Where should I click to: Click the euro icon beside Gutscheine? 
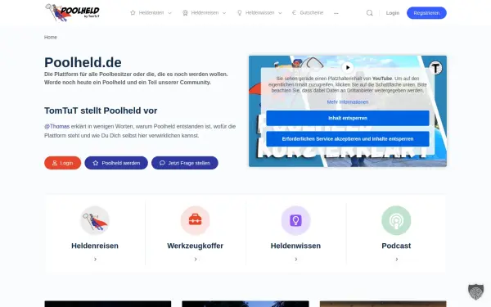click(294, 13)
